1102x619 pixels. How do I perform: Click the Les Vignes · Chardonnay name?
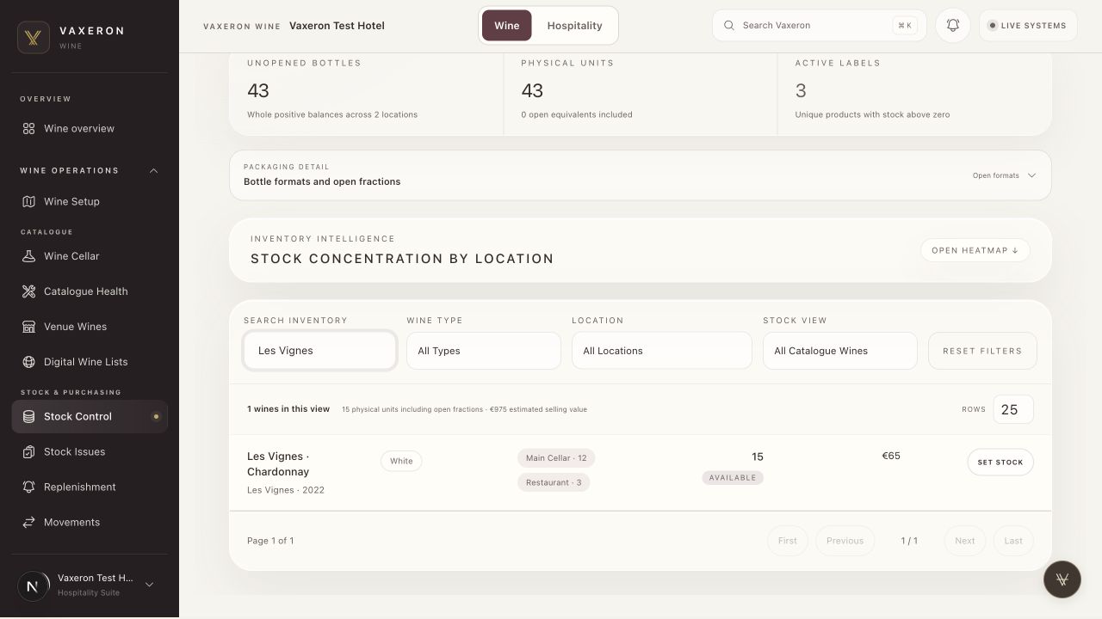278,464
